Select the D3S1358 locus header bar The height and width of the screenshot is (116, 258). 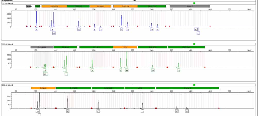coord(54,6)
